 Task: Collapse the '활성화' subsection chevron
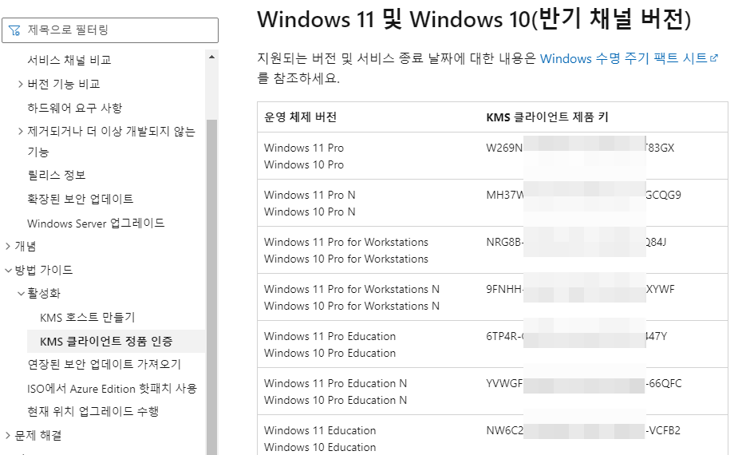click(21, 293)
